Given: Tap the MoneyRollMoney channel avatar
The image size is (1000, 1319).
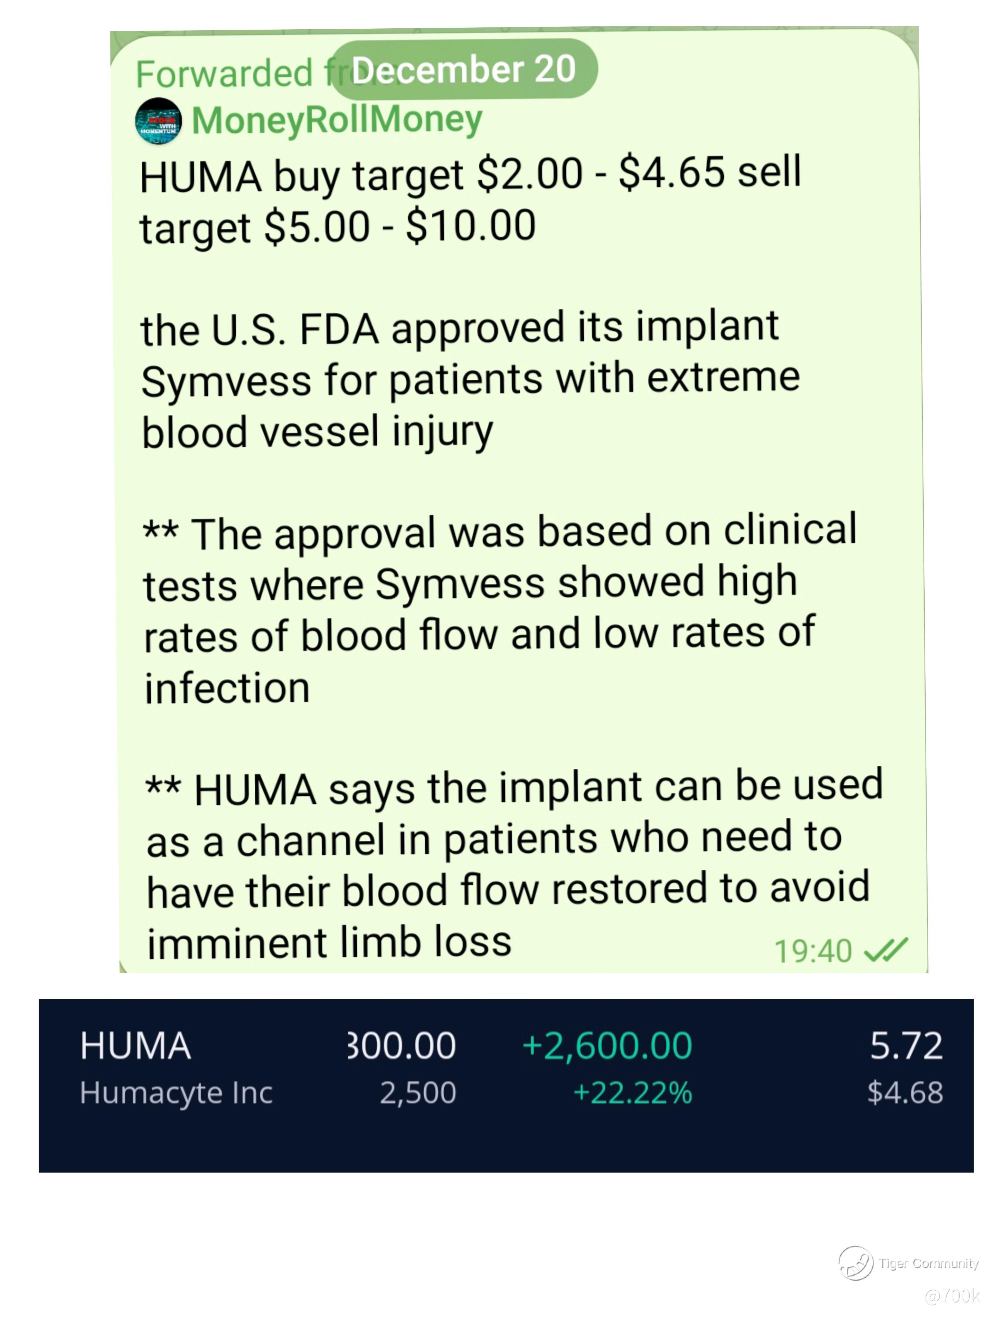Looking at the screenshot, I should (x=158, y=121).
